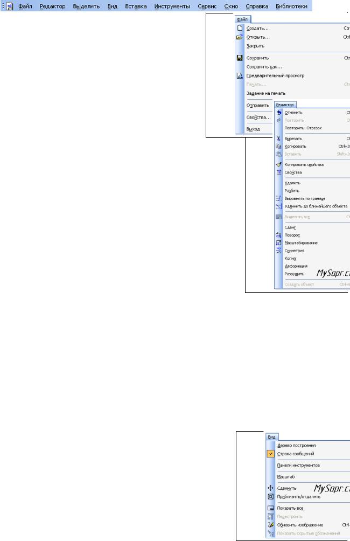Click the greyed Вставить clipboard icon
This screenshot has height=541, width=350.
point(278,154)
